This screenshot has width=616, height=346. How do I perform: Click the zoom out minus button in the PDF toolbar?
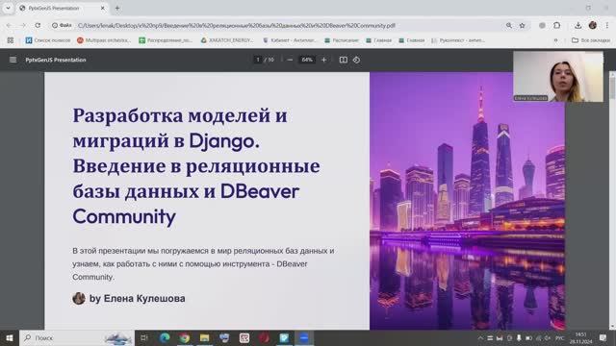click(x=290, y=60)
